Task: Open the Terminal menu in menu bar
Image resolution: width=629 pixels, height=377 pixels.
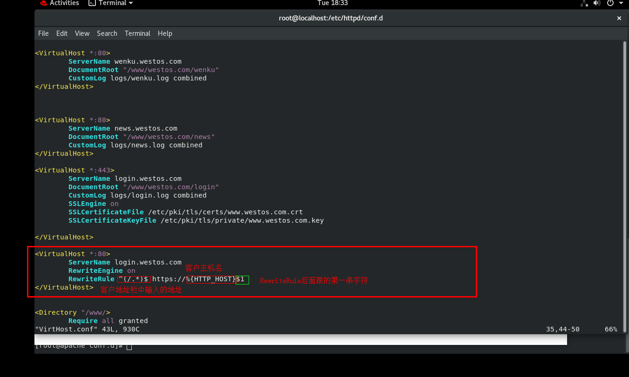Action: (x=137, y=33)
